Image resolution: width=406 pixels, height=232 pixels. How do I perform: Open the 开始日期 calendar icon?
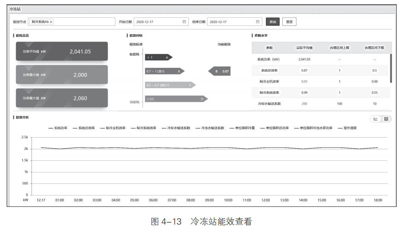[185, 22]
